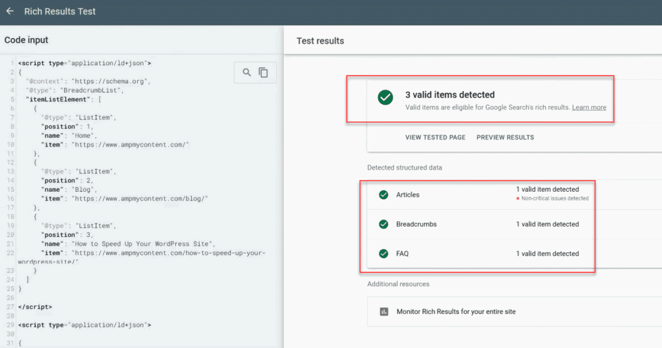Image resolution: width=662 pixels, height=348 pixels.
Task: Click Articles '1 valid item detected' text
Action: coord(547,189)
